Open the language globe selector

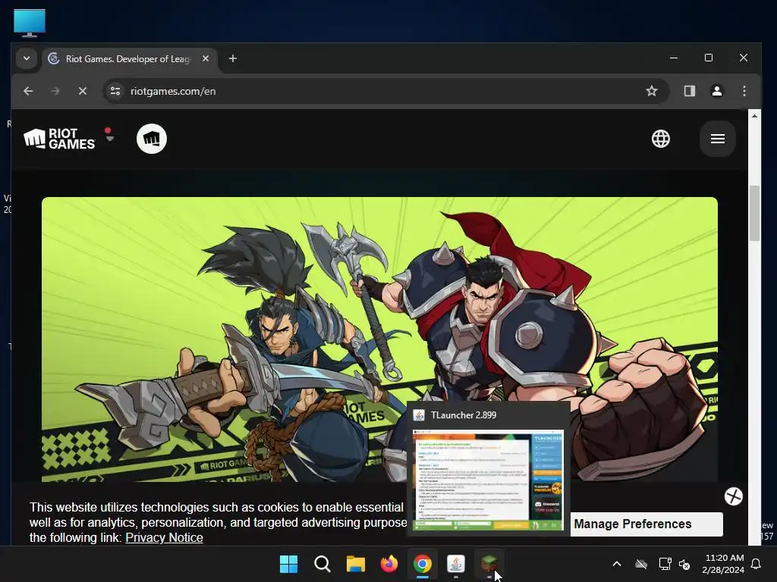(x=661, y=139)
